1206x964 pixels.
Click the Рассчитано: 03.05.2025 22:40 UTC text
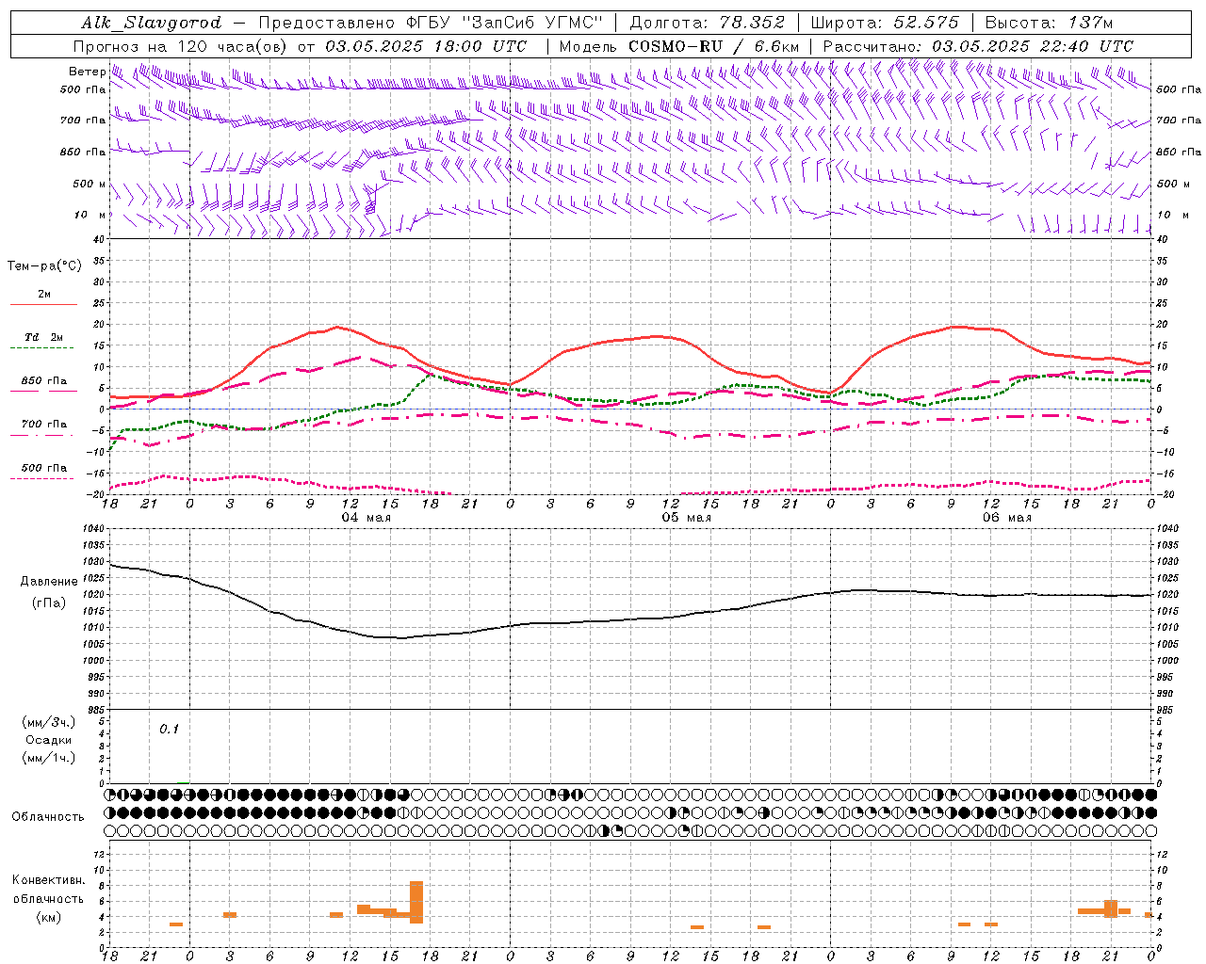[978, 46]
